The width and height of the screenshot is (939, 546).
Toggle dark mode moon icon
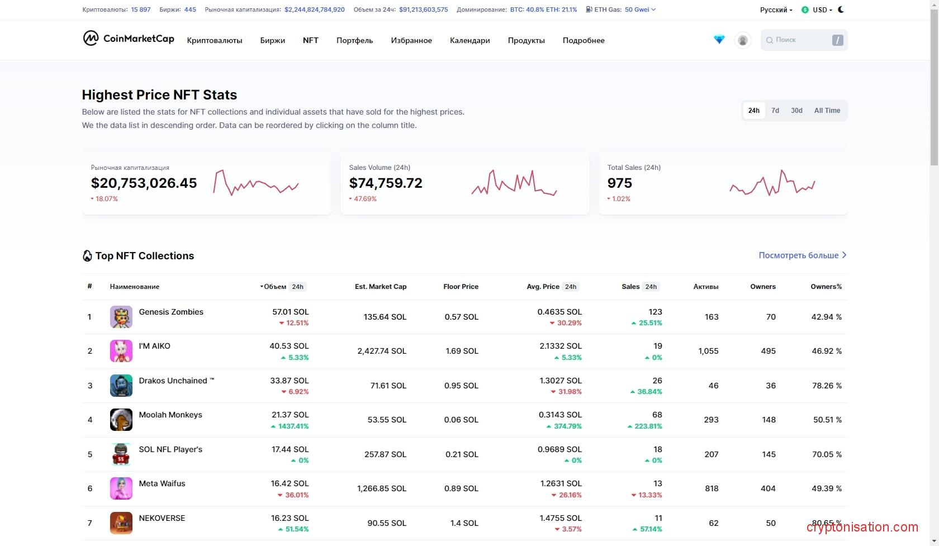(841, 10)
